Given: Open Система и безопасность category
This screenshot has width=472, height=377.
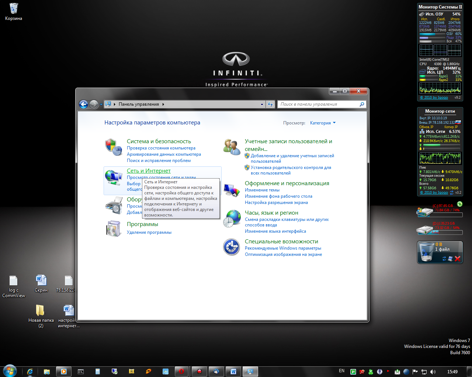Looking at the screenshot, I should click(159, 141).
